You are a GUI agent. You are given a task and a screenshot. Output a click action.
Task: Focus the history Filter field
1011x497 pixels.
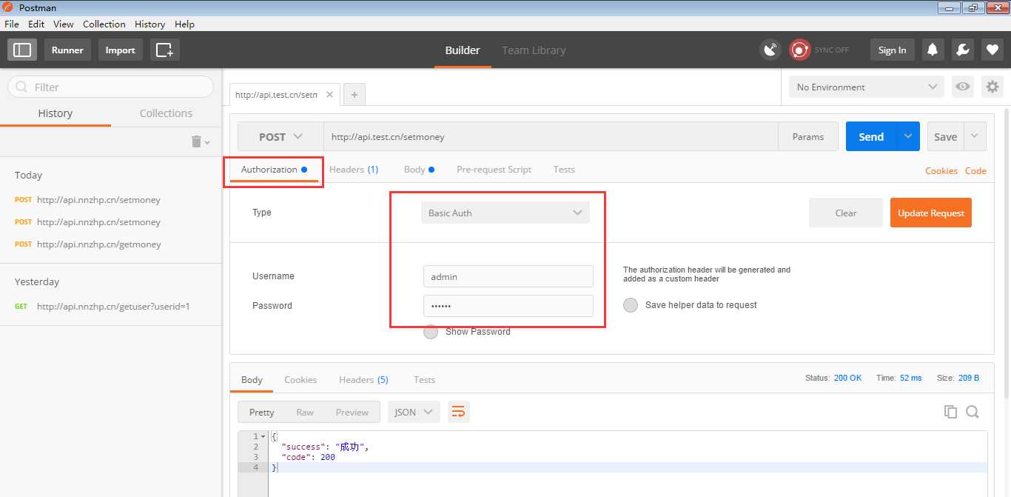[110, 87]
